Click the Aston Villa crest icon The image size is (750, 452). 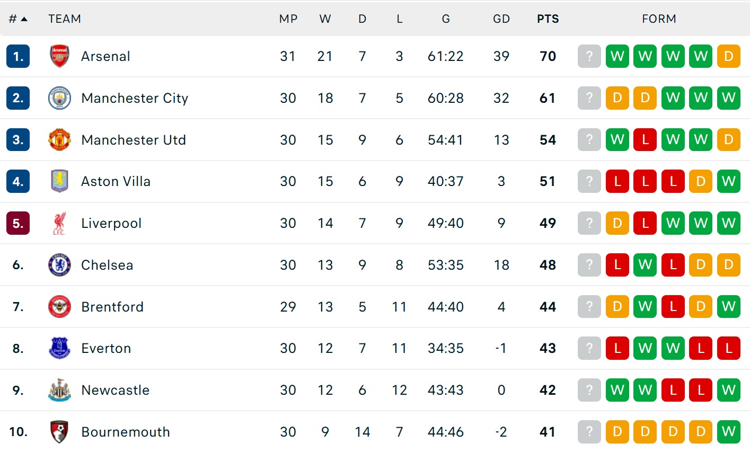(59, 181)
